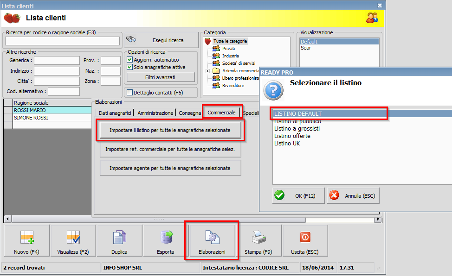Click the Generica input field
Screen dimensions: 452x276
click(57, 61)
